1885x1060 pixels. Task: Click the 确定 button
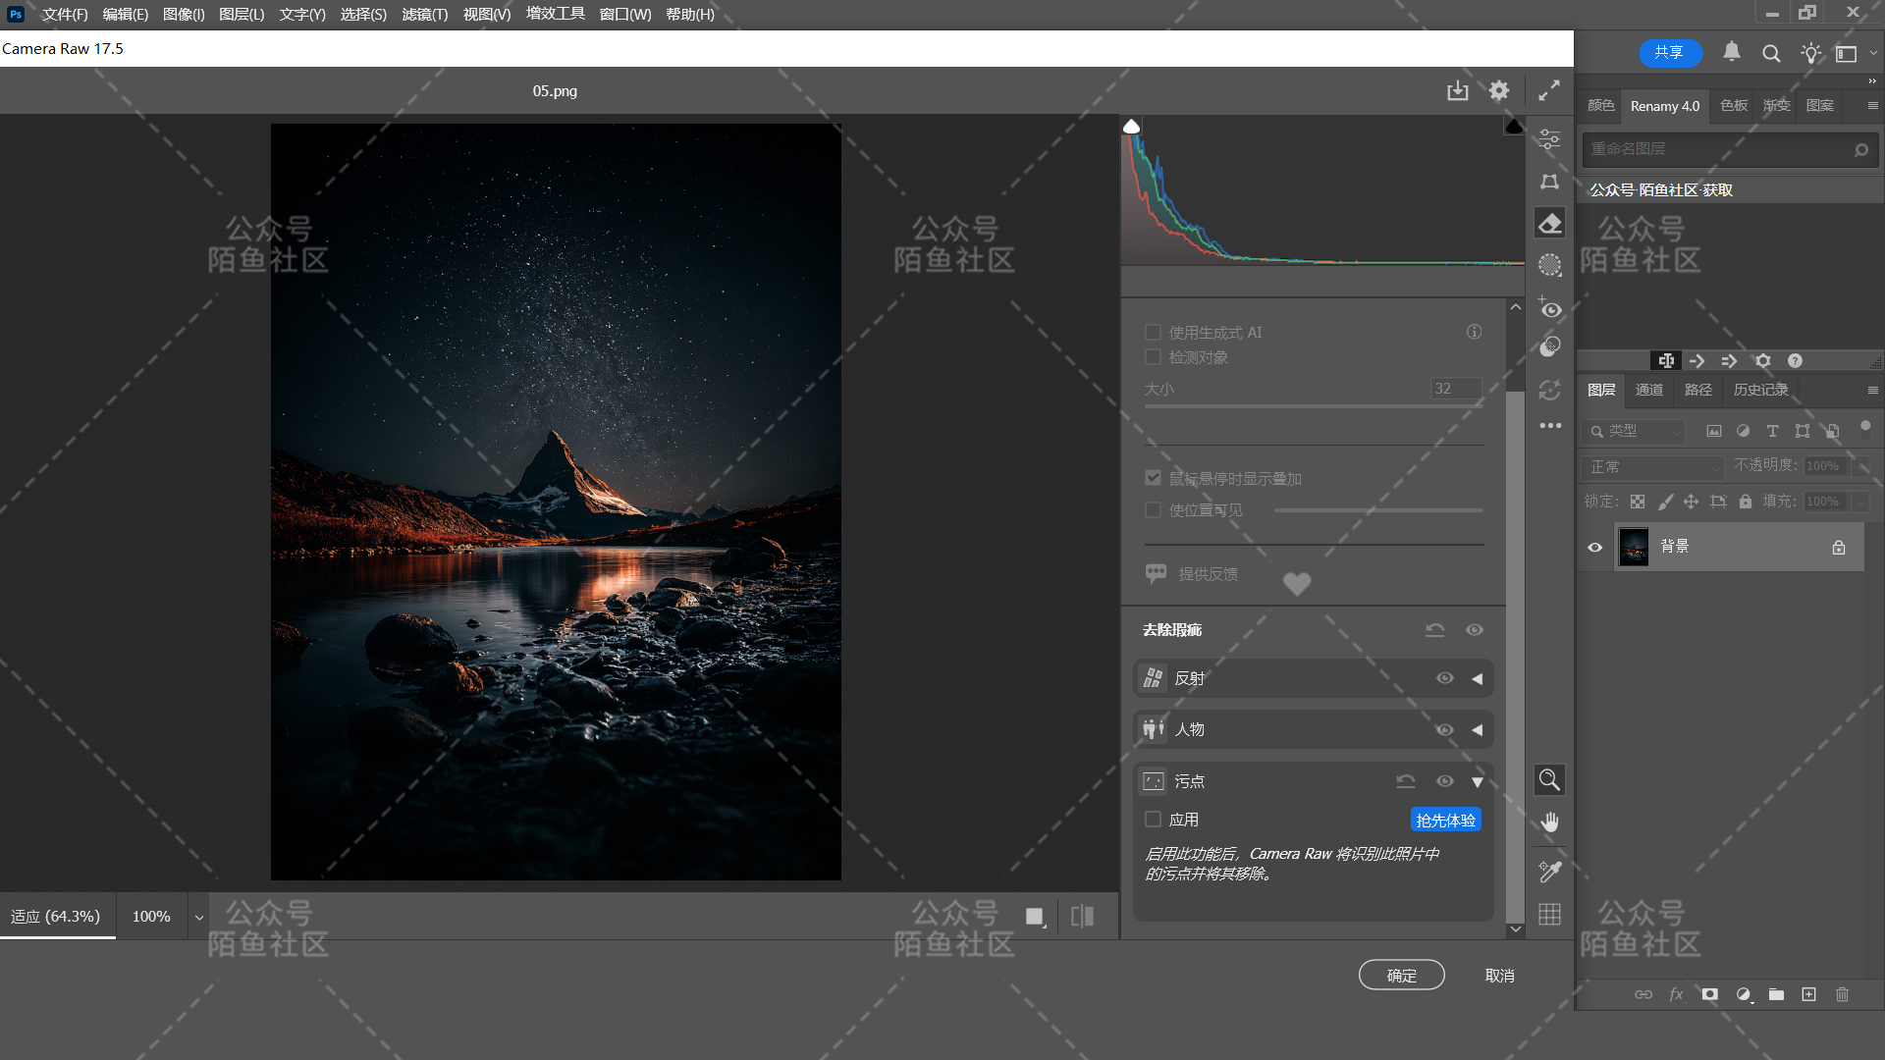[x=1401, y=976]
